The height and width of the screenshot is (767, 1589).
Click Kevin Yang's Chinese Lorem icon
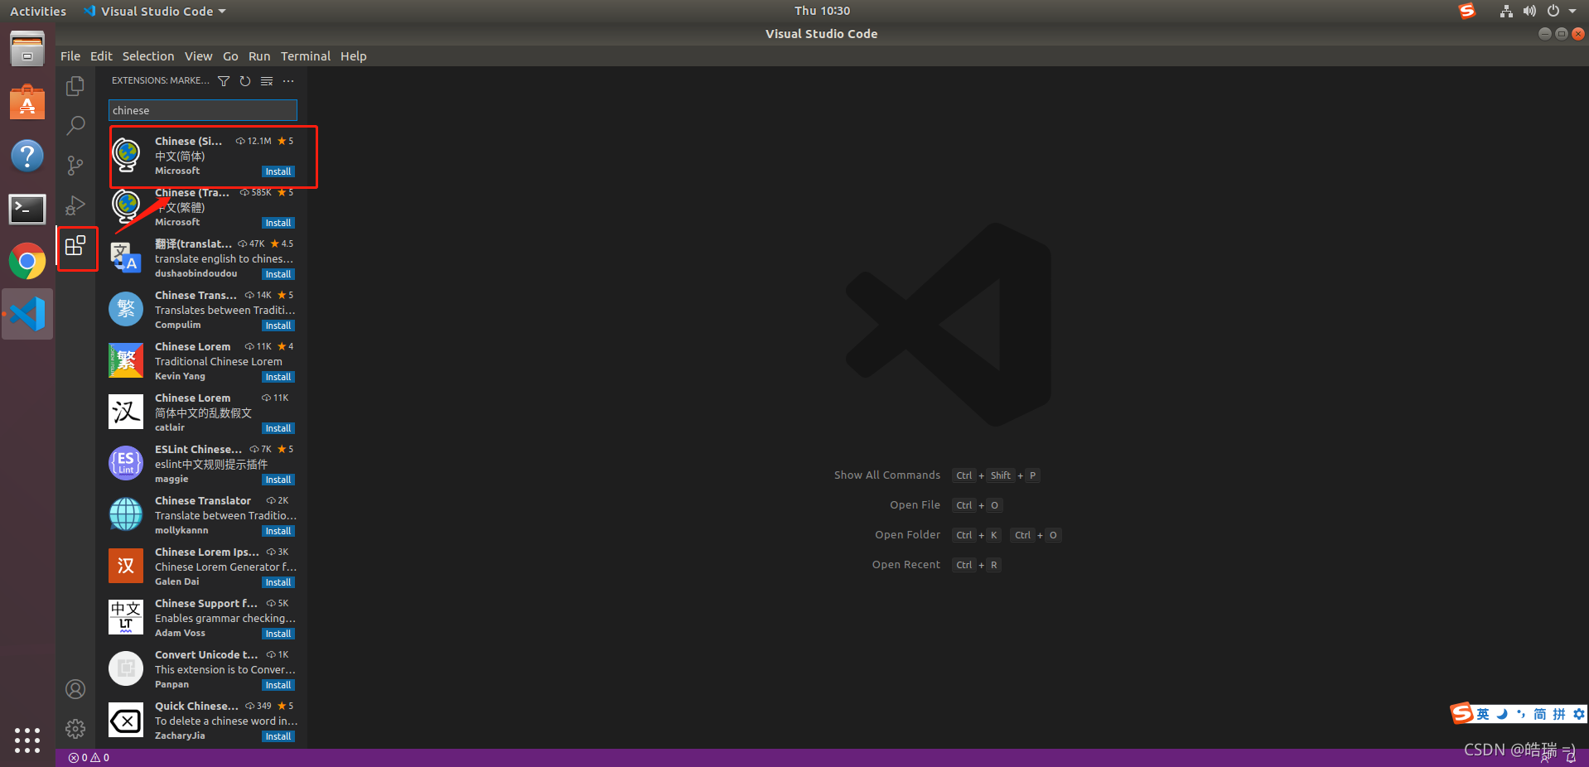126,360
